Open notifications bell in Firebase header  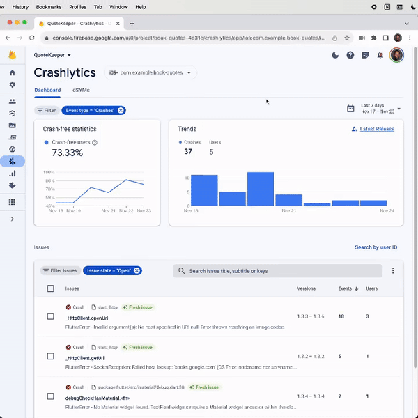(x=380, y=55)
